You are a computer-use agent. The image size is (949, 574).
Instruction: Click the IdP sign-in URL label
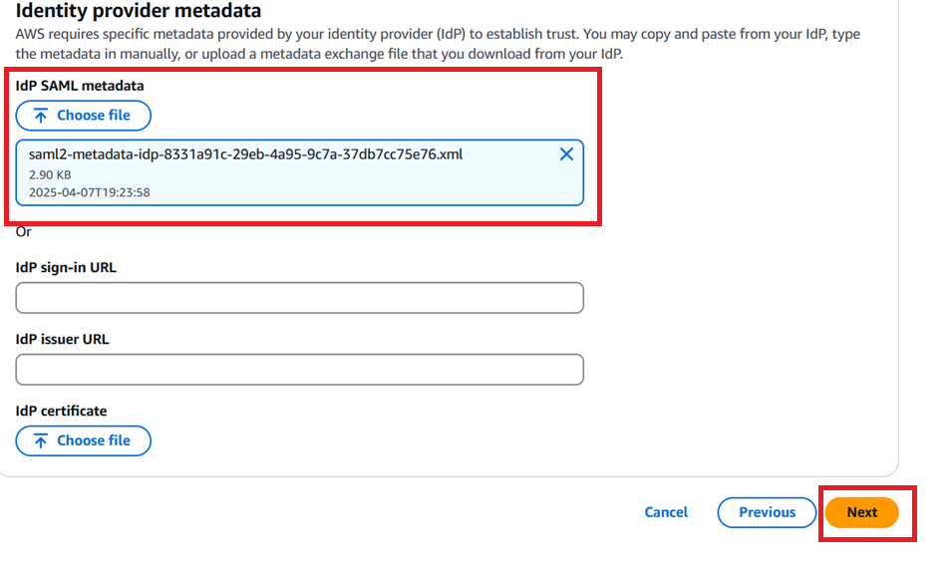click(64, 267)
